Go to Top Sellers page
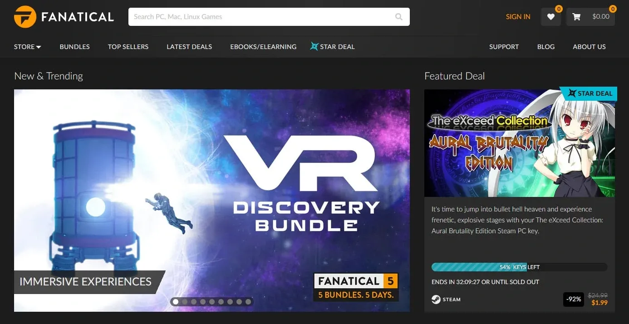 coord(128,47)
